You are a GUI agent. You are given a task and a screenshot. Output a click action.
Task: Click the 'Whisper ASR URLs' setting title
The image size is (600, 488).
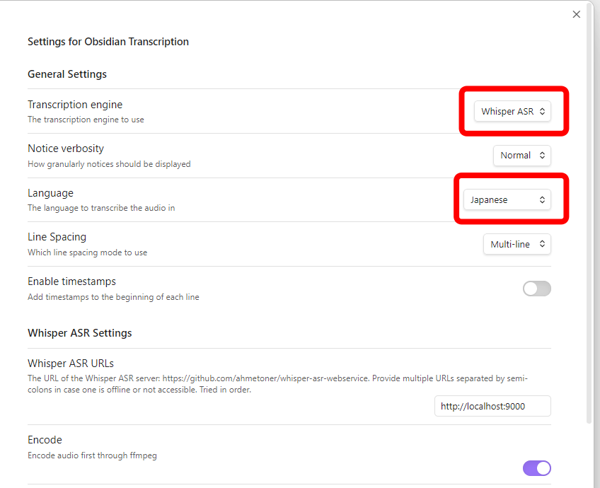[71, 364]
